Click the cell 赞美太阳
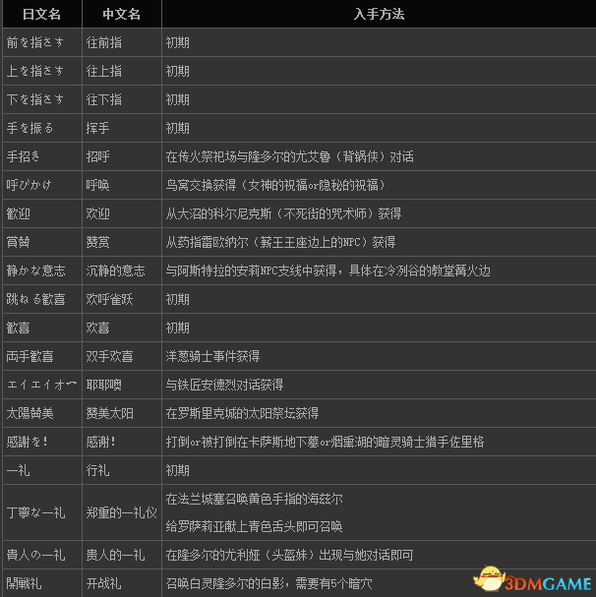The width and height of the screenshot is (596, 597). pos(122,413)
